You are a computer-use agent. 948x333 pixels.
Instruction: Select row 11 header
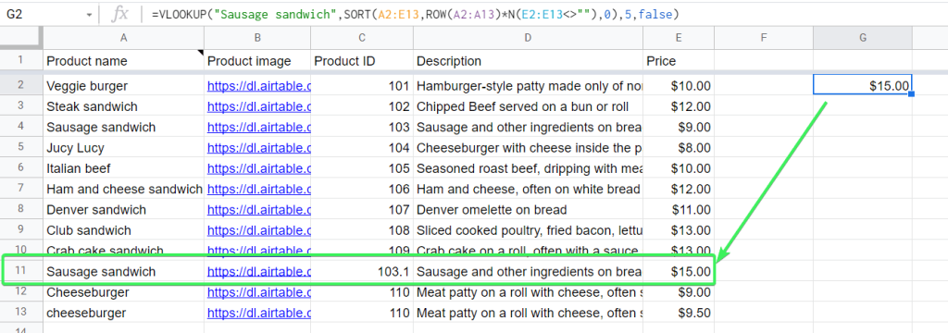pyautogui.click(x=20, y=271)
